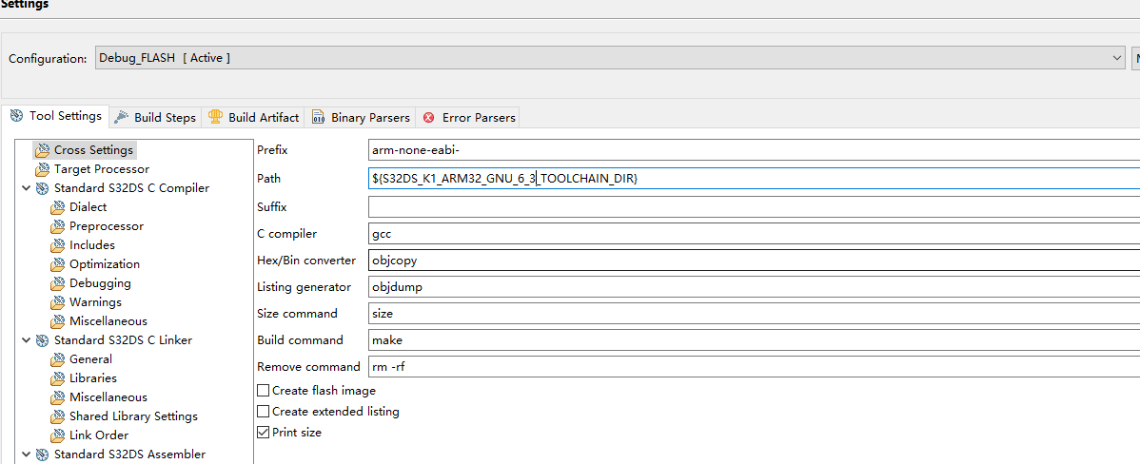Collapse Standard S32DS C Compiler tree node
The image size is (1140, 464).
[x=26, y=188]
